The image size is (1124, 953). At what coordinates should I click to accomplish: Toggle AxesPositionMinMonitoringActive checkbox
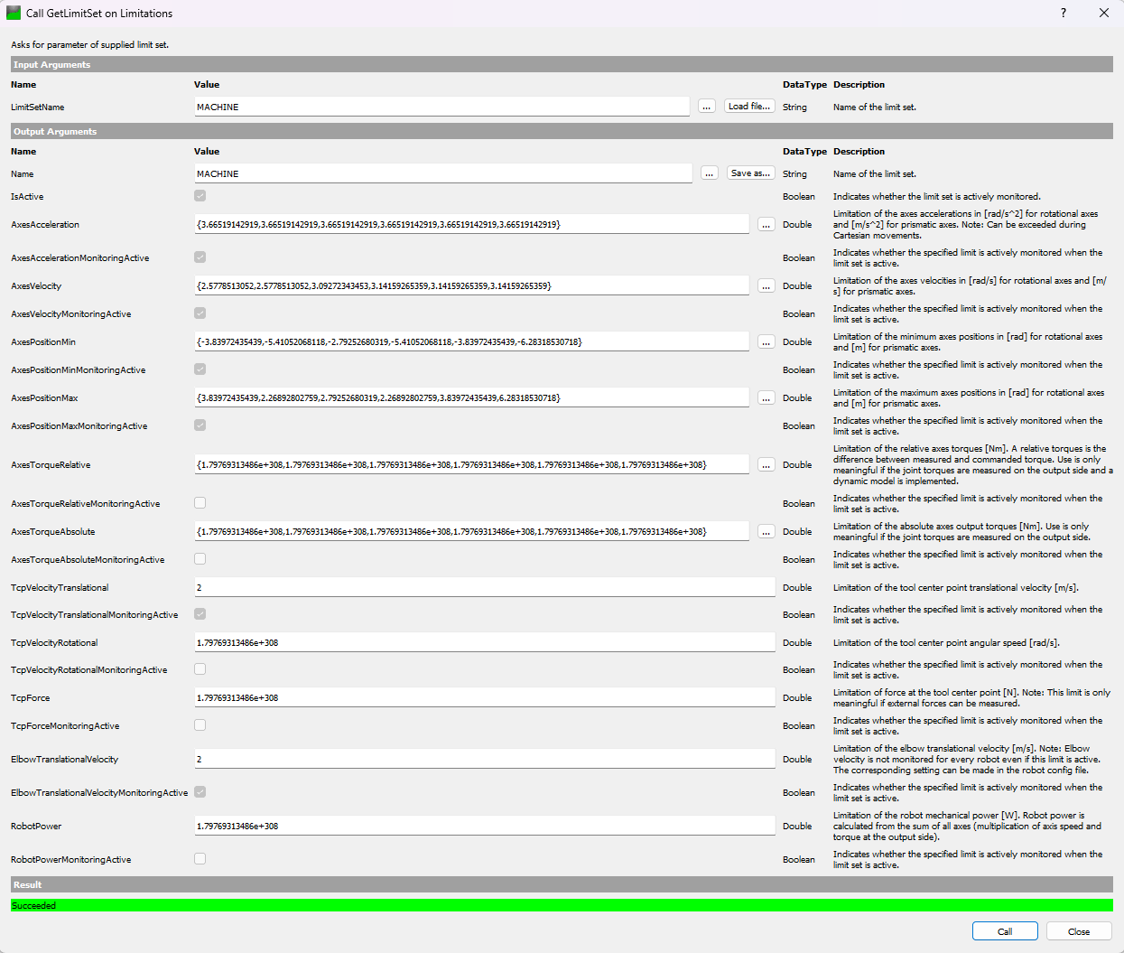click(200, 369)
